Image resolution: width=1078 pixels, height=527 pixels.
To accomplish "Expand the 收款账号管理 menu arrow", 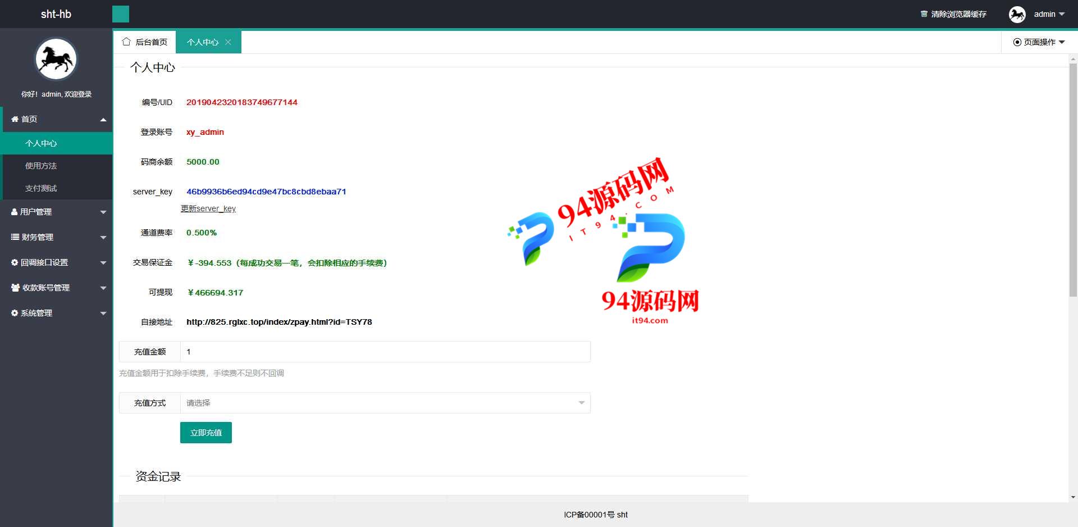I will (103, 288).
